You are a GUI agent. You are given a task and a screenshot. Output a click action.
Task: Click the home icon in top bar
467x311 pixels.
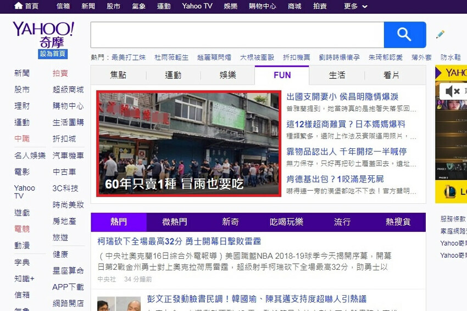click(x=19, y=6)
